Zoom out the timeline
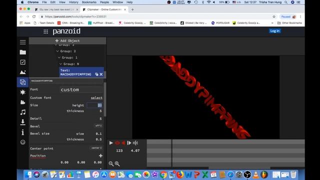The height and width of the screenshot is (180, 320). pyautogui.click(x=111, y=163)
